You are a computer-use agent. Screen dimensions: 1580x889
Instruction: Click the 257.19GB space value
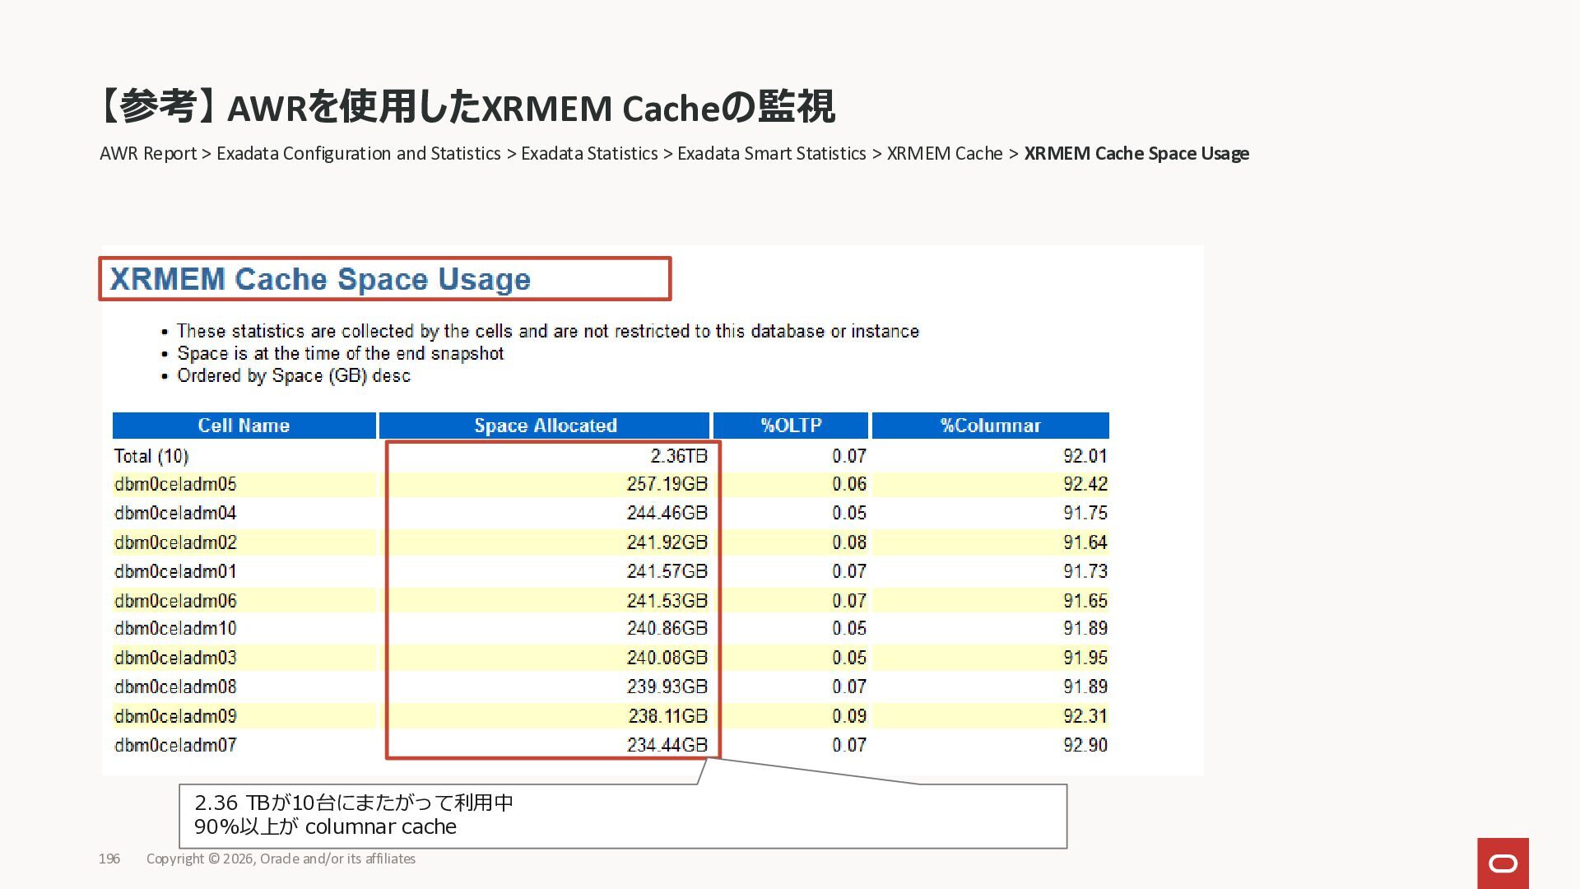[x=667, y=484]
